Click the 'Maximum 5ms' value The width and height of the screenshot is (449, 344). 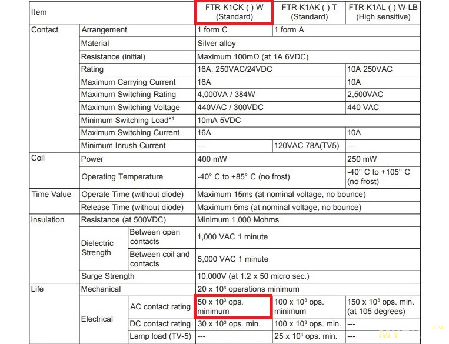(308, 207)
